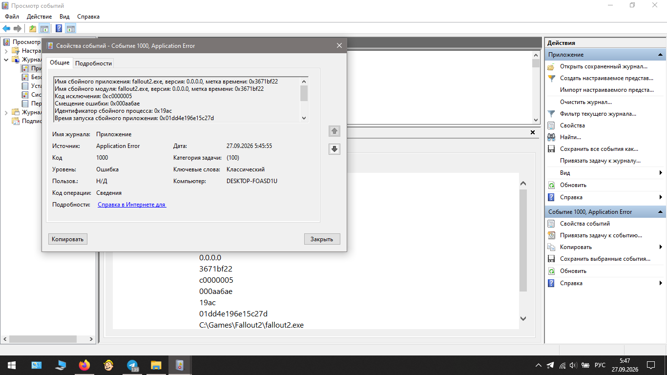Show hidden system tray icons
Screen dimensions: 667x375
[539, 365]
